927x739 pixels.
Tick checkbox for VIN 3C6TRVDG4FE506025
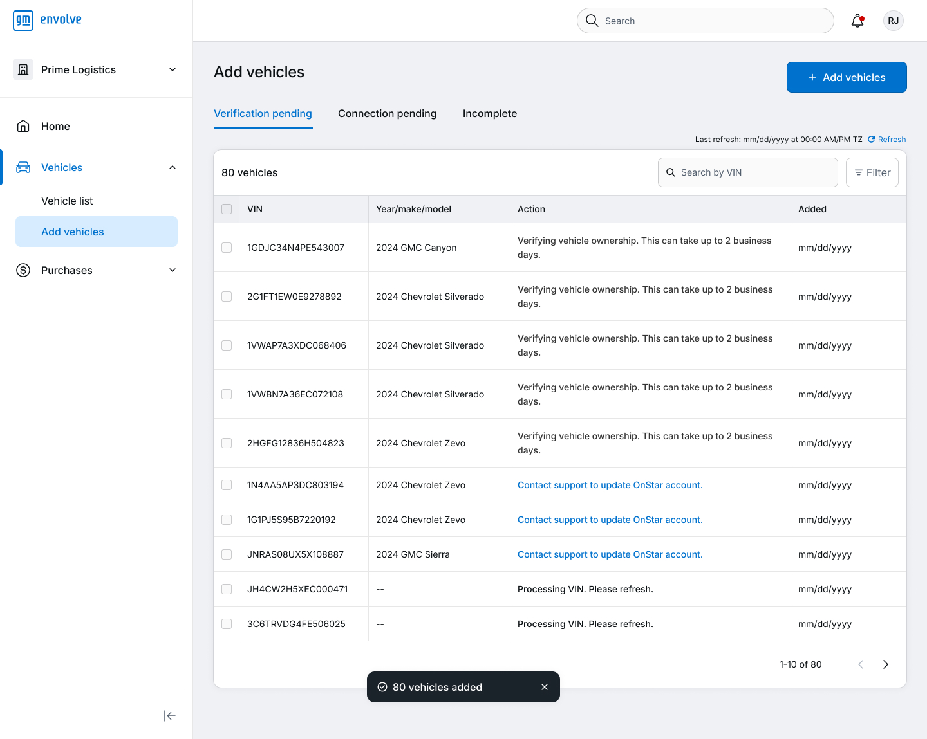[227, 624]
